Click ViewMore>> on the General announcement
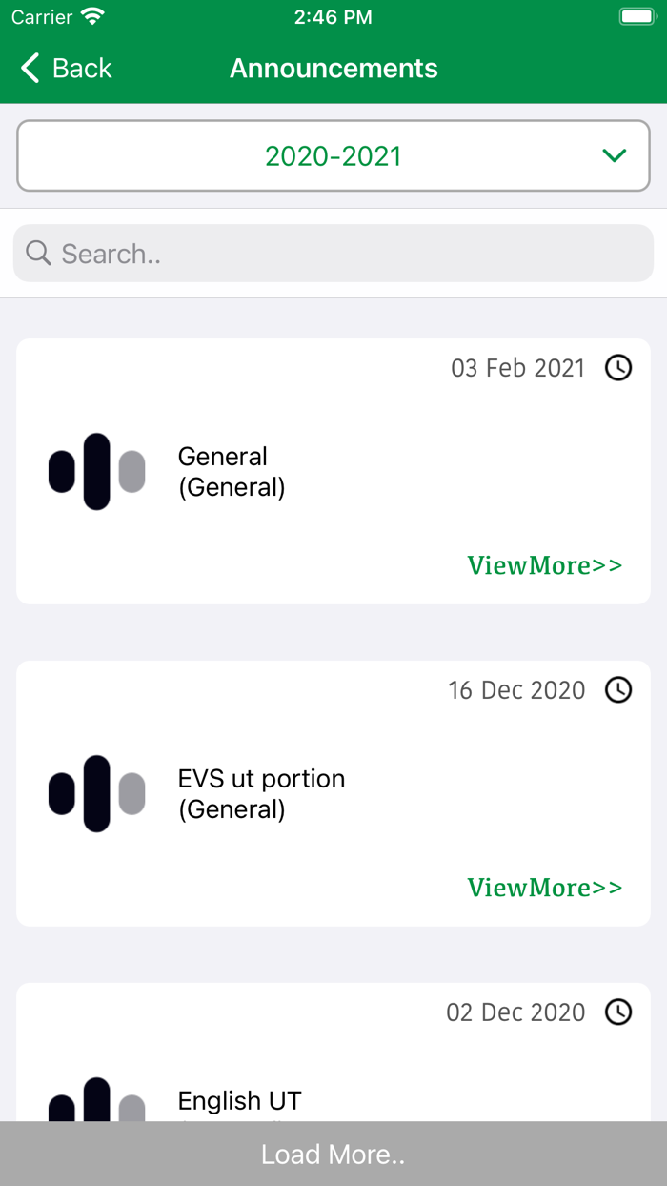Viewport: 667px width, 1186px height. 544,565
